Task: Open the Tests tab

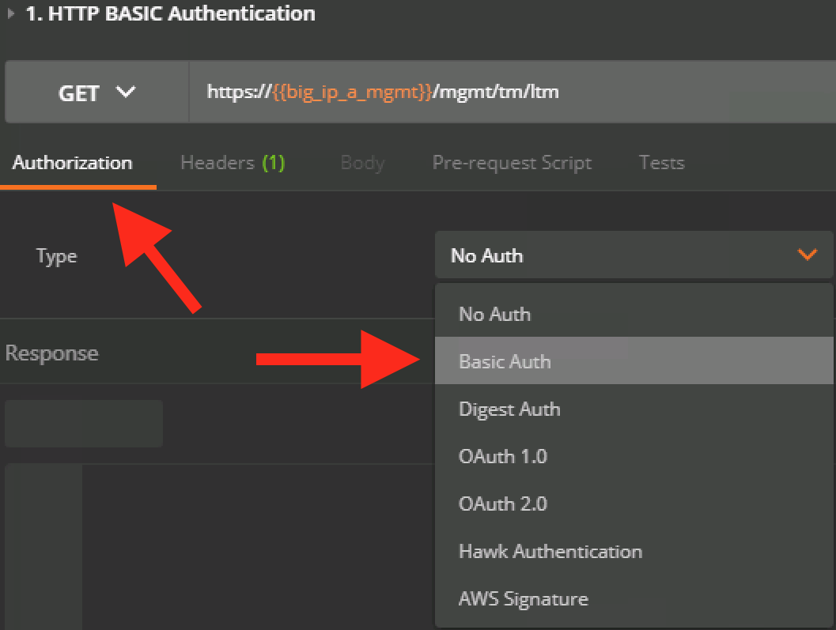Action: (662, 163)
